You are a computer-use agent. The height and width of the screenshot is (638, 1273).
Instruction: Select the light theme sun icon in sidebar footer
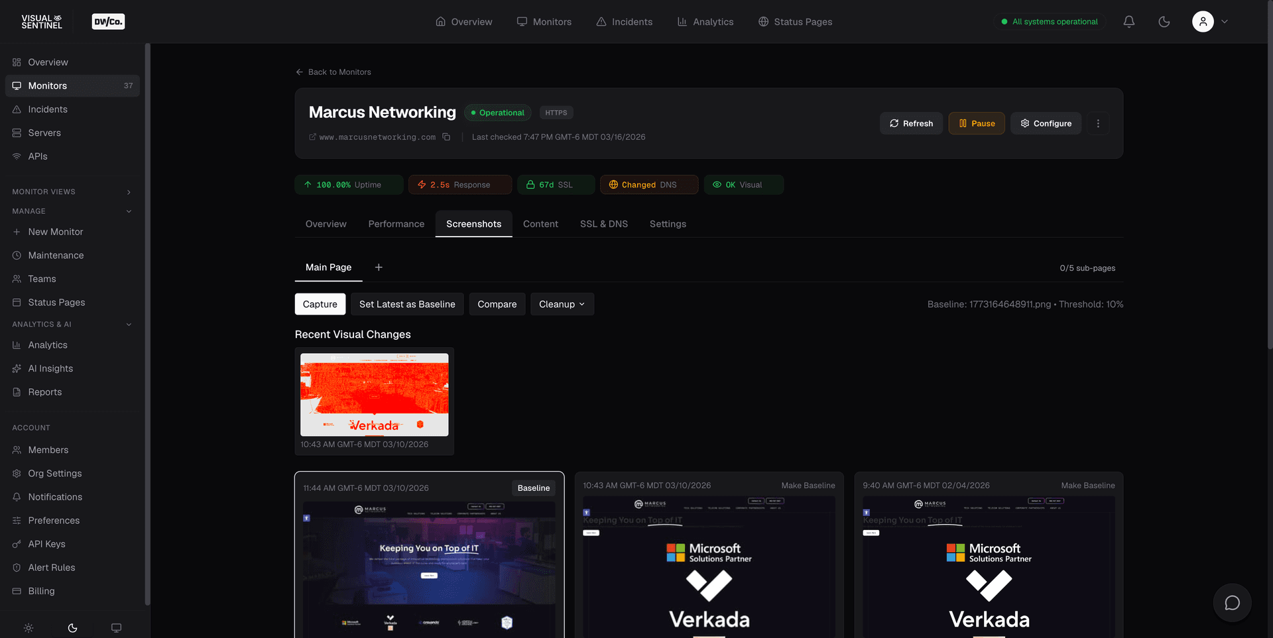[x=28, y=627]
